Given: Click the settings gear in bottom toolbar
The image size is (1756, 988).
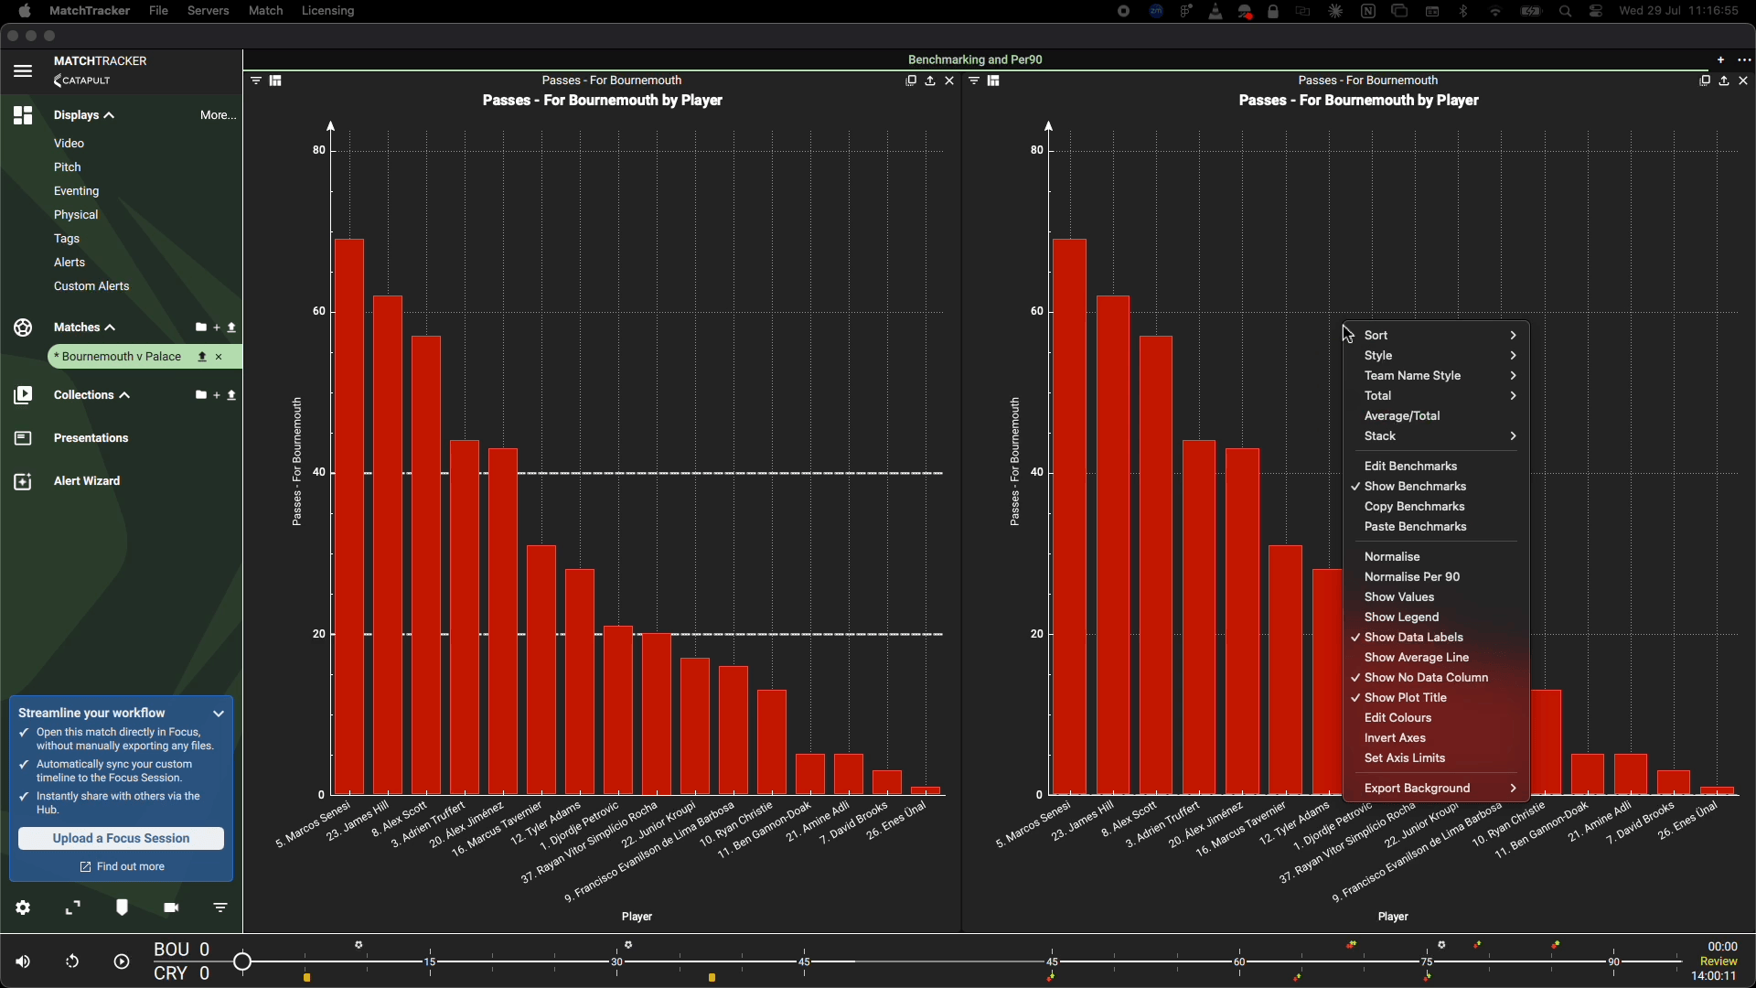Looking at the screenshot, I should pos(24,907).
